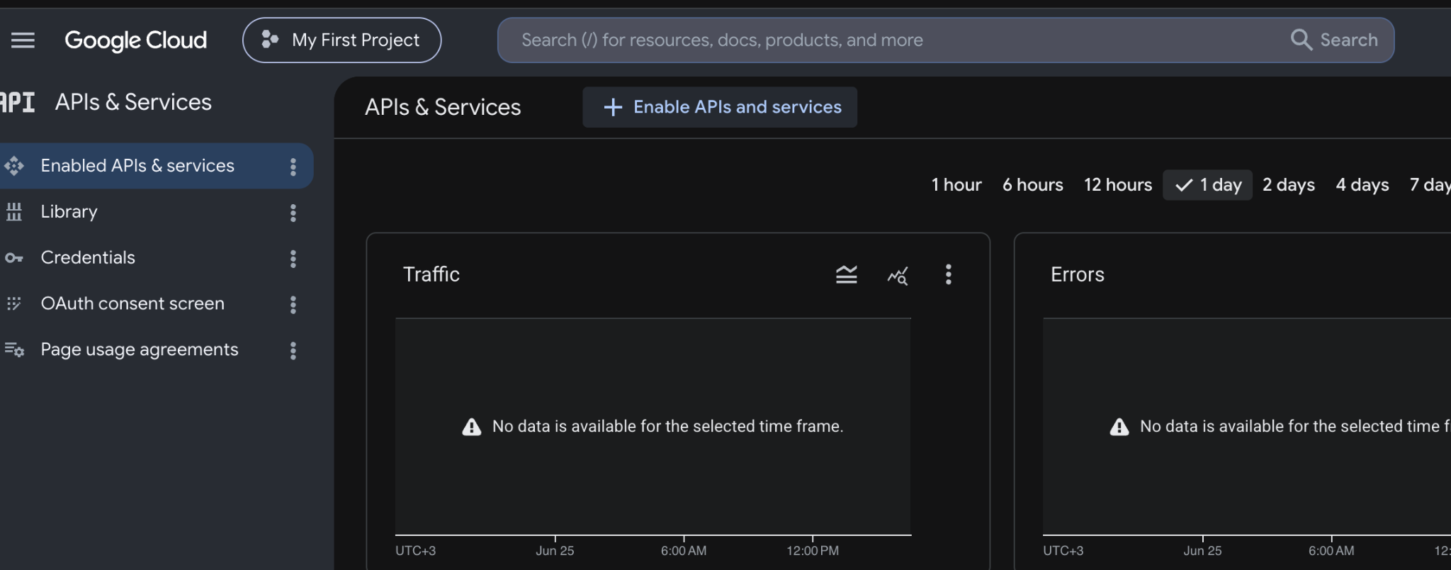Screen dimensions: 1451x570
Task: Click the 12:00 PM label on Traffic axis
Action: coord(813,551)
